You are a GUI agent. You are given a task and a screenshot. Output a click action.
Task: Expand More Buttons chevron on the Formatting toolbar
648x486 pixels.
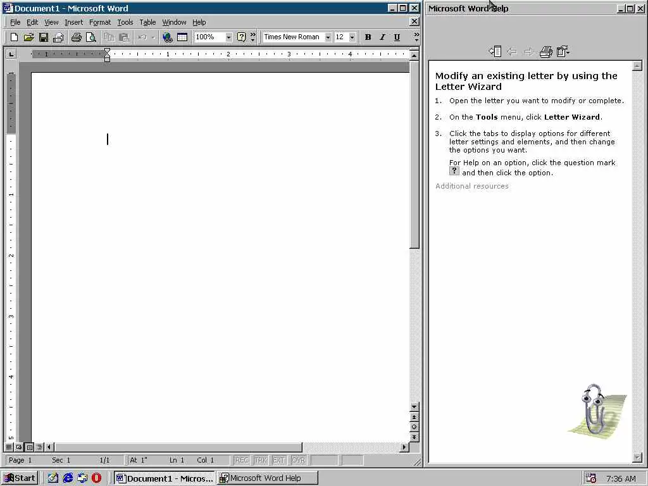416,37
